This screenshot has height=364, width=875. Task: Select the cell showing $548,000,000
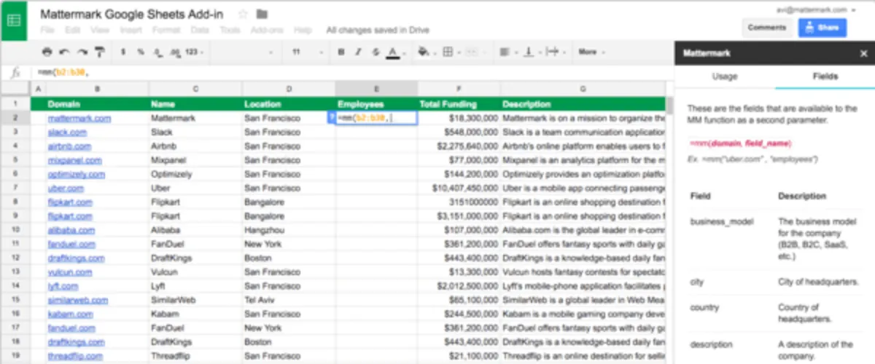[459, 132]
